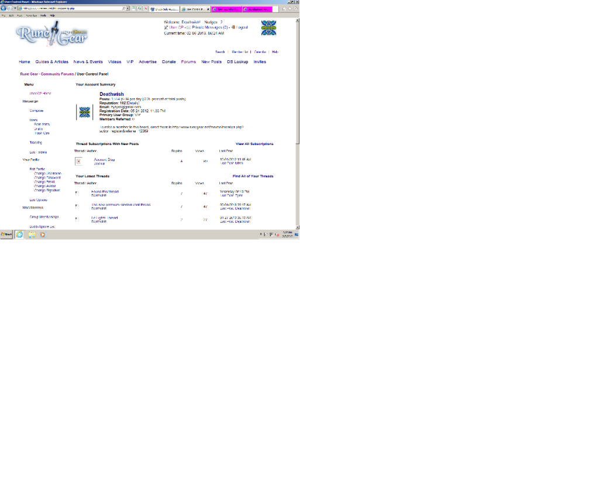599x479 pixels.
Task: Open the browser Home icon
Action: tap(283, 9)
